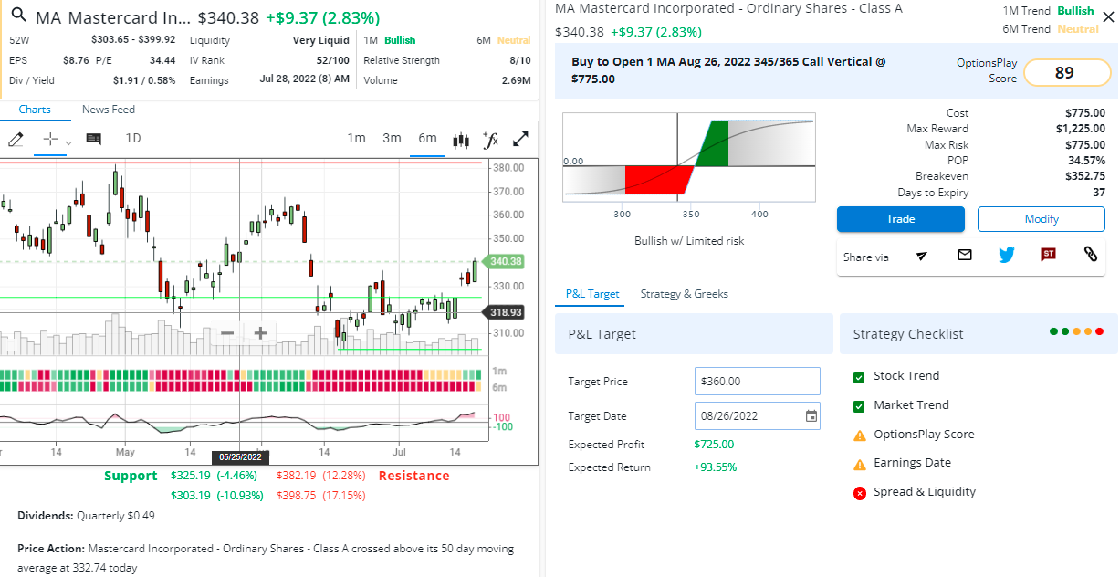
Task: Open the fx indicators menu
Action: (x=490, y=139)
